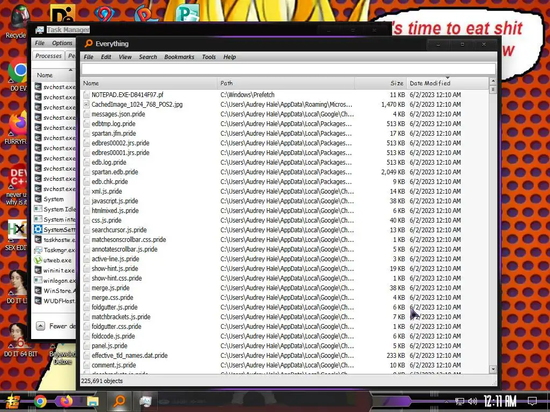Select the file icon of messages.json.pride
This screenshot has width=550, height=412.
click(86, 114)
